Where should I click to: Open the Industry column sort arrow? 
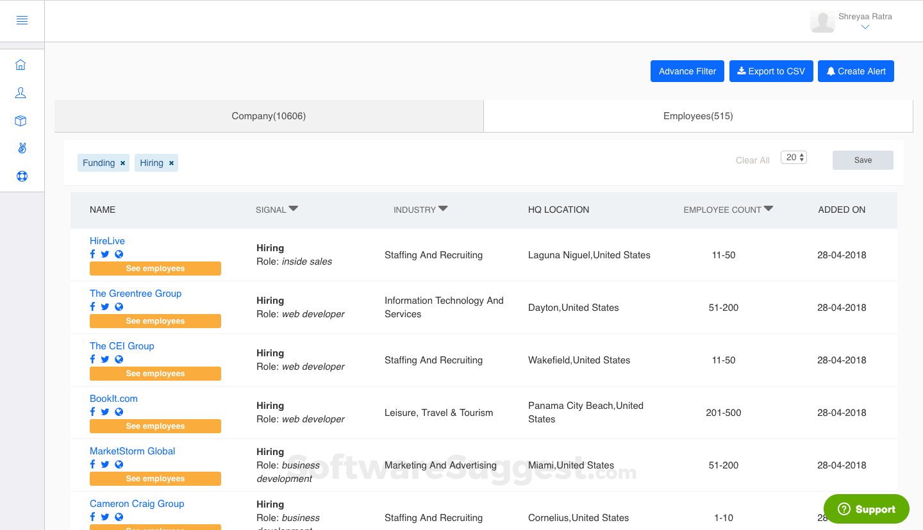tap(442, 208)
